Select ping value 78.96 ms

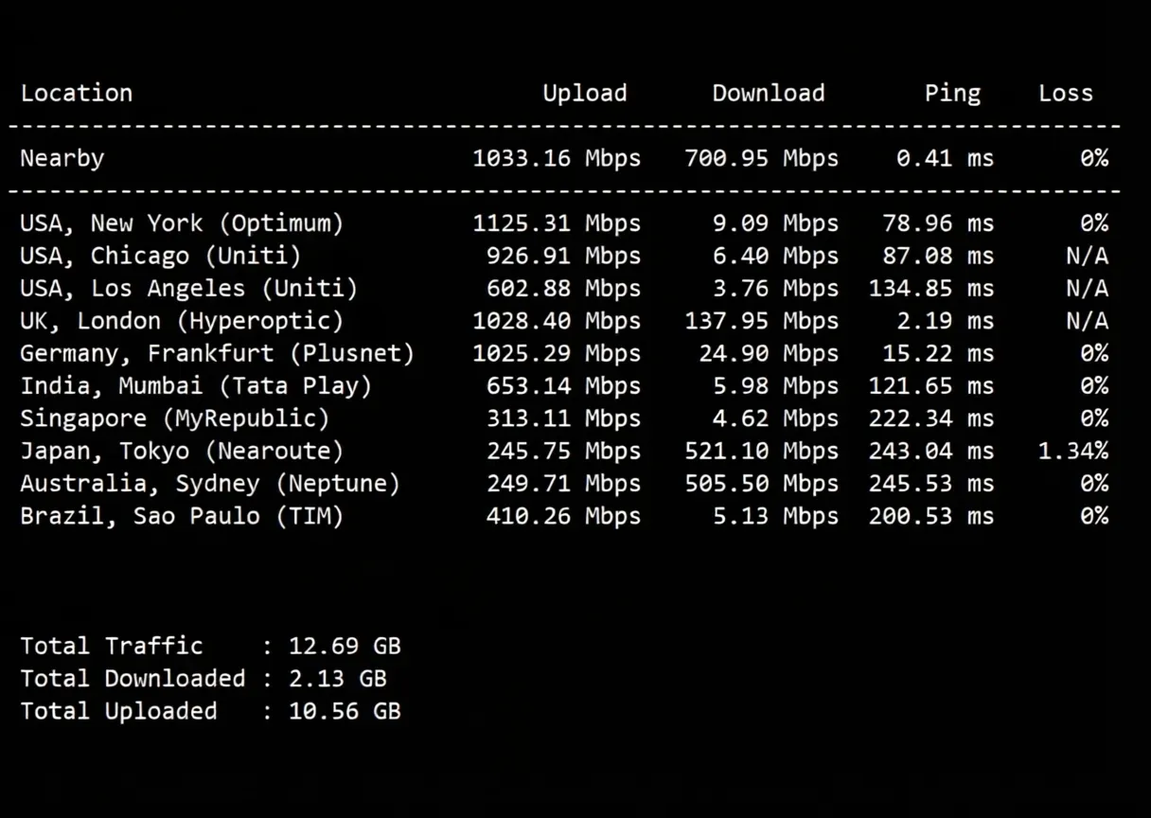tap(939, 223)
